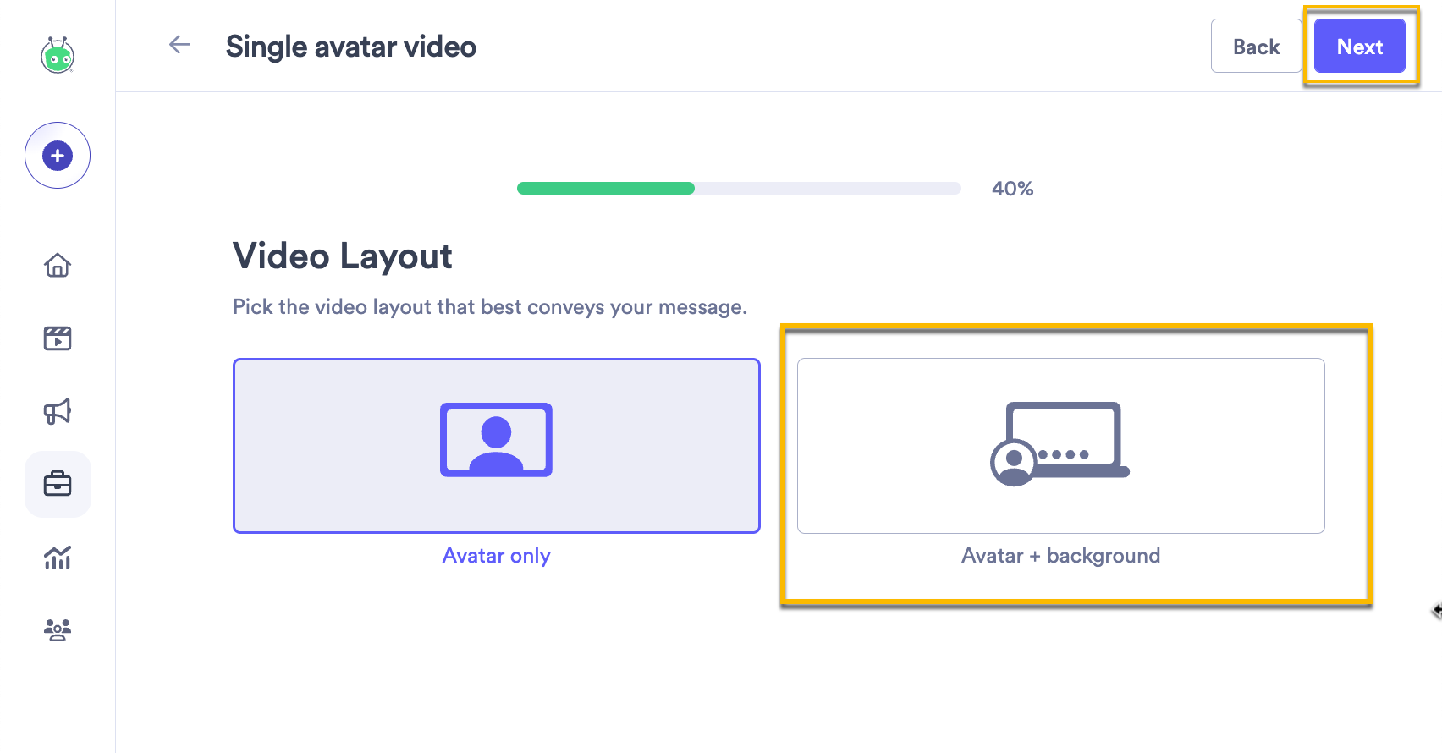Open the team members icon
The height and width of the screenshot is (753, 1442).
58,630
